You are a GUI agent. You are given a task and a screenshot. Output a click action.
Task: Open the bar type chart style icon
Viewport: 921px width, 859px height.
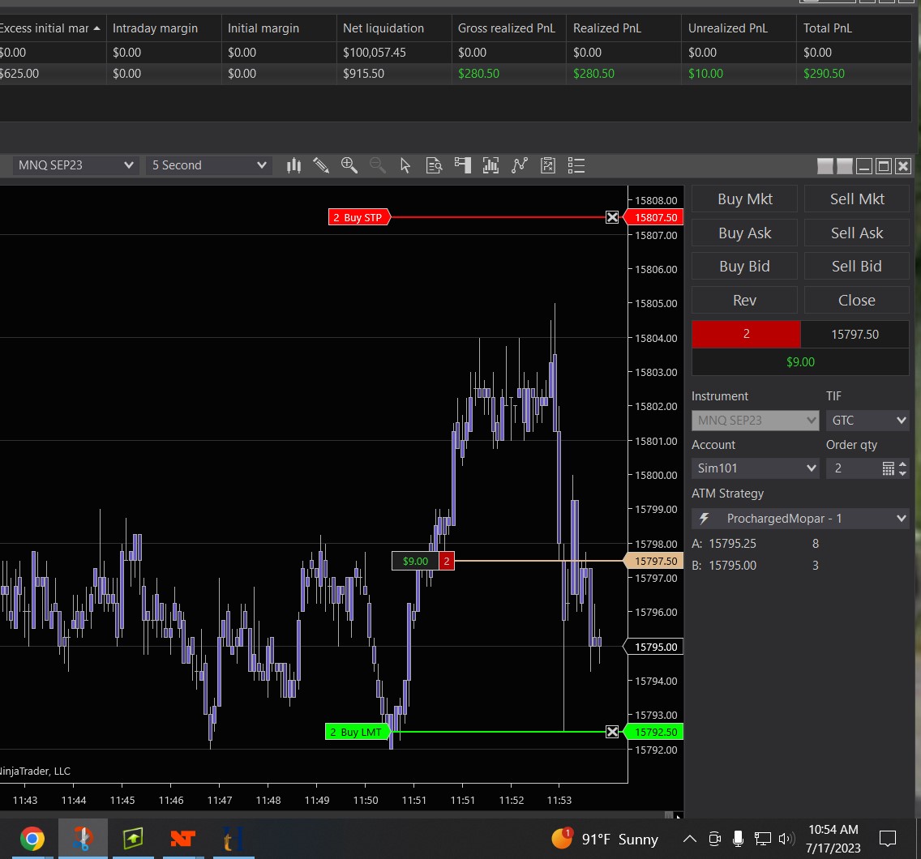[294, 165]
